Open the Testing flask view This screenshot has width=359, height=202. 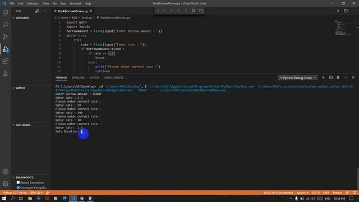tap(5, 74)
